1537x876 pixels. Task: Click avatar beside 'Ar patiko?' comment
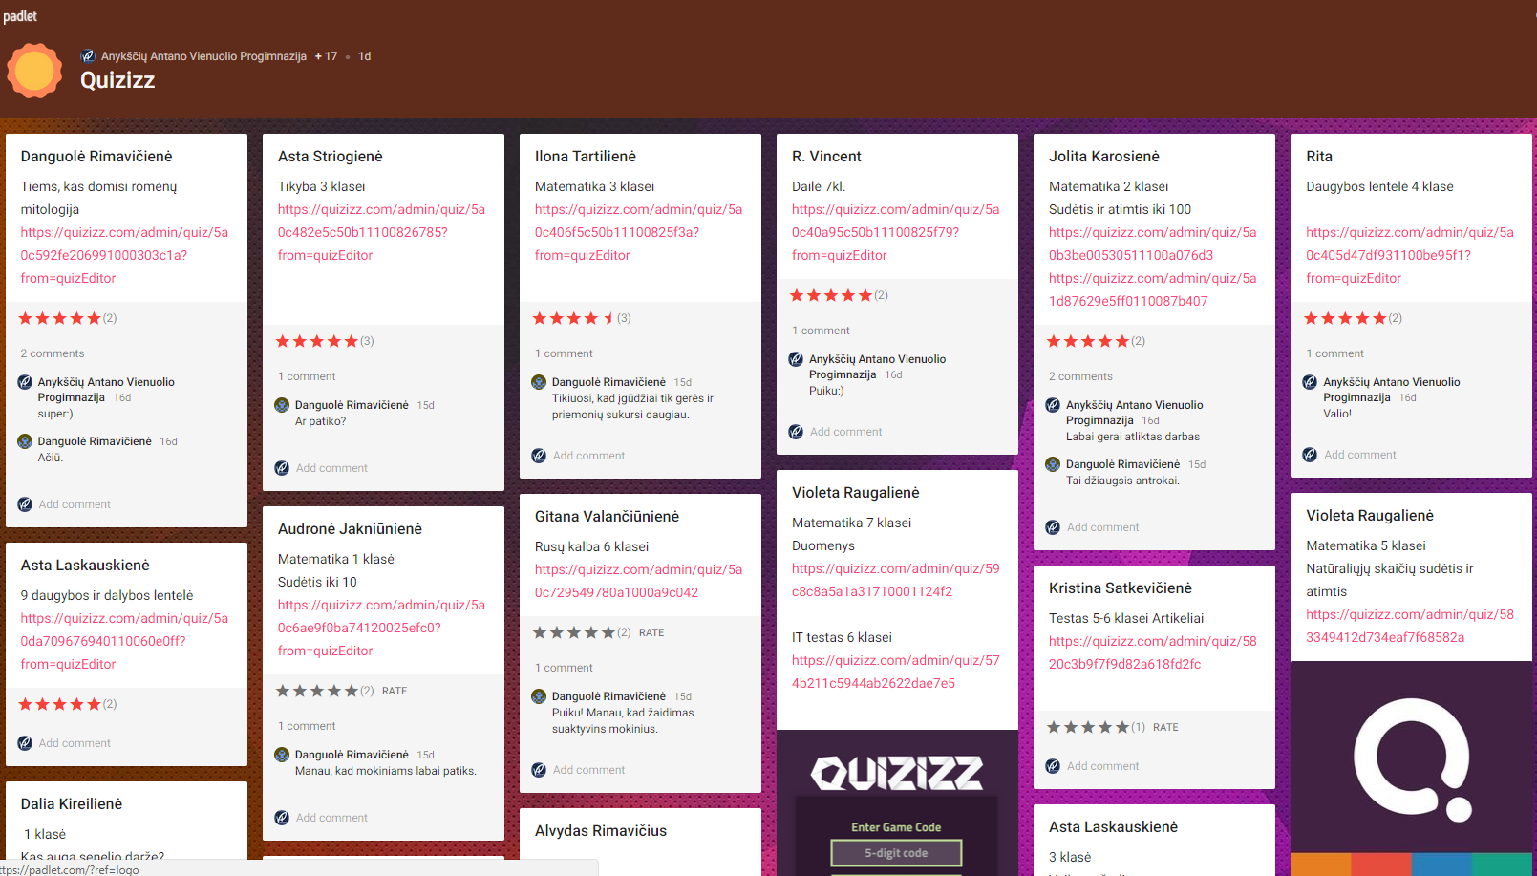pyautogui.click(x=282, y=405)
